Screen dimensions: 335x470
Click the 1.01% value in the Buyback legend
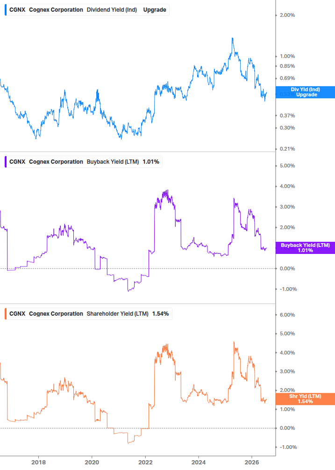(151, 161)
